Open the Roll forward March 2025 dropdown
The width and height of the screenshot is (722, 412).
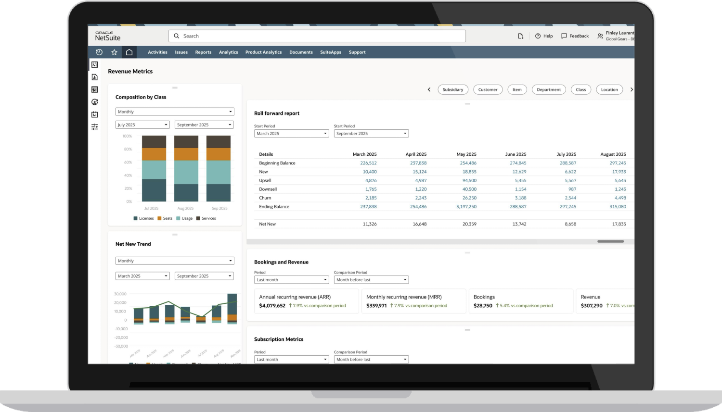(x=291, y=134)
